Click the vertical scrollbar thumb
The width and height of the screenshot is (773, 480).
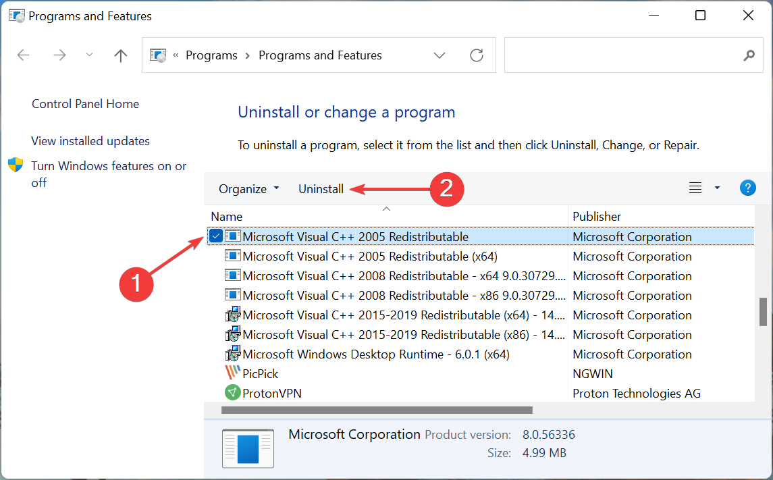click(764, 313)
